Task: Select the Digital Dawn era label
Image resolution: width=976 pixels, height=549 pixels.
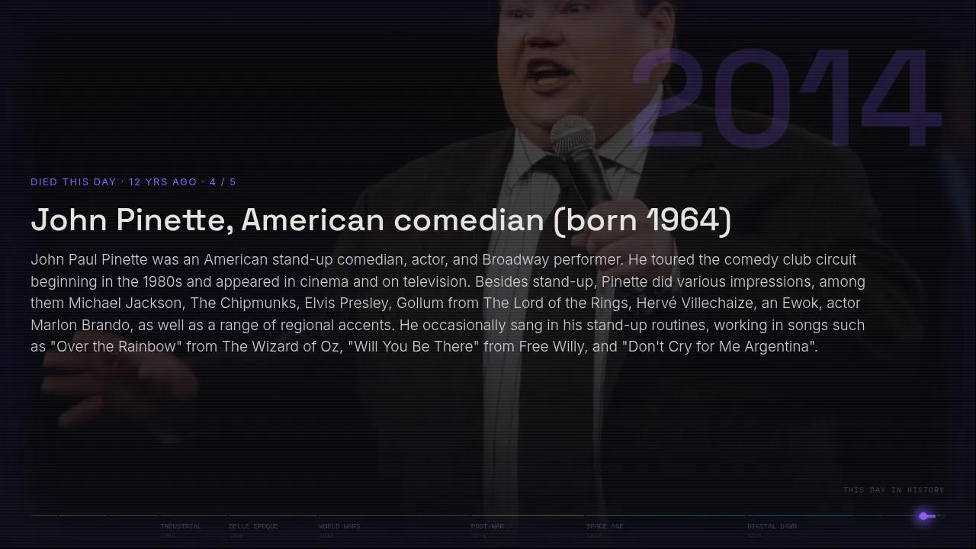Action: pos(772,526)
